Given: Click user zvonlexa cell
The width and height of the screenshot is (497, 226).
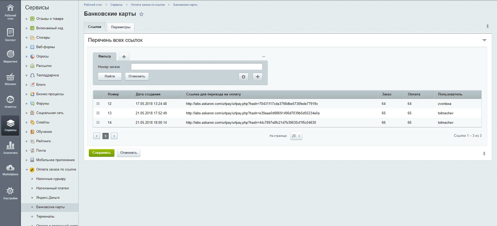Looking at the screenshot, I should (444, 104).
